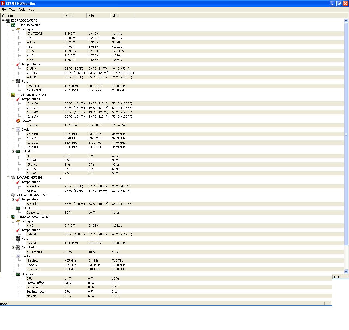The height and width of the screenshot is (330, 349).
Task: Click the thermometer icon under SAMSUNG HD502HI
Action: point(18,182)
